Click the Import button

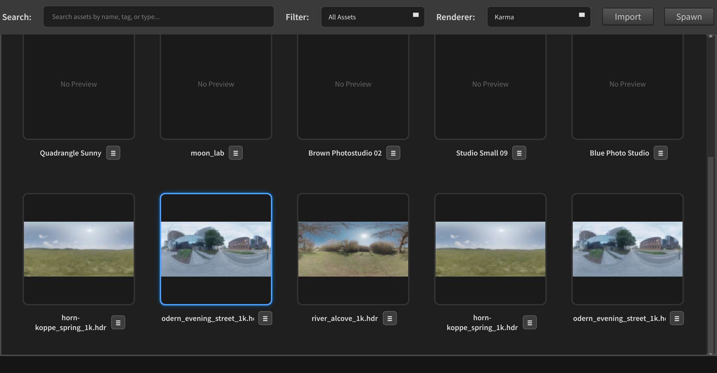(x=628, y=16)
